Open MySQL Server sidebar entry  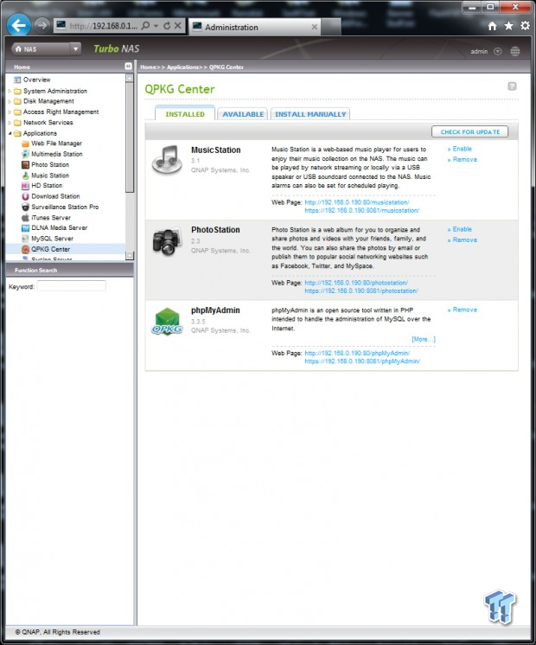pyautogui.click(x=52, y=238)
